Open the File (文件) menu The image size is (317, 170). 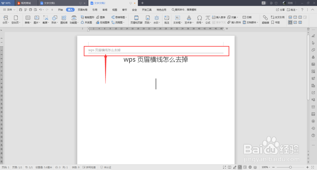point(9,10)
